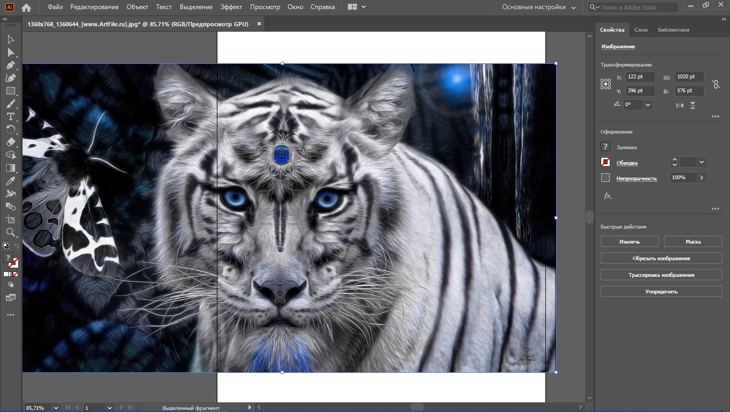
Task: Open the Эффект menu
Action: [231, 7]
